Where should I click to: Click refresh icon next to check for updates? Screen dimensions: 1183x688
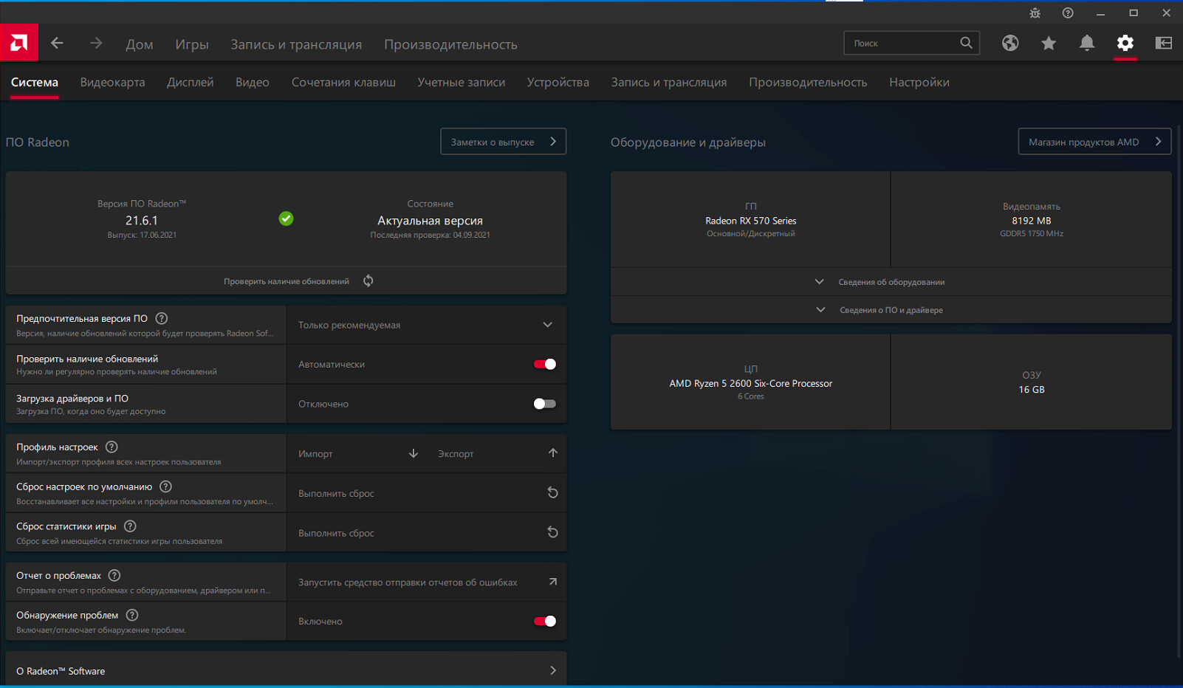[x=368, y=281]
